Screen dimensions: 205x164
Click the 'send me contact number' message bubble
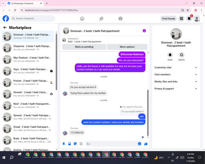coord(114,122)
